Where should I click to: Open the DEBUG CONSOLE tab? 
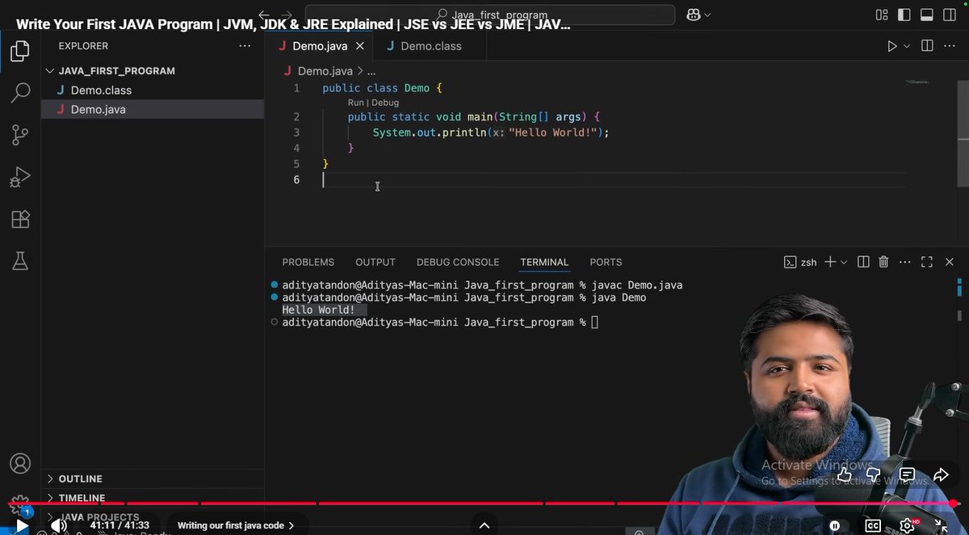[x=458, y=262]
